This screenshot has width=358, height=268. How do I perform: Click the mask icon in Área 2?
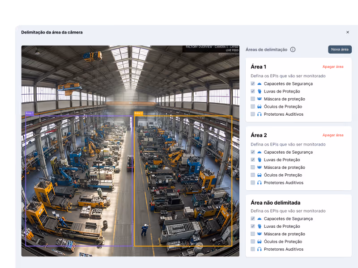260,167
